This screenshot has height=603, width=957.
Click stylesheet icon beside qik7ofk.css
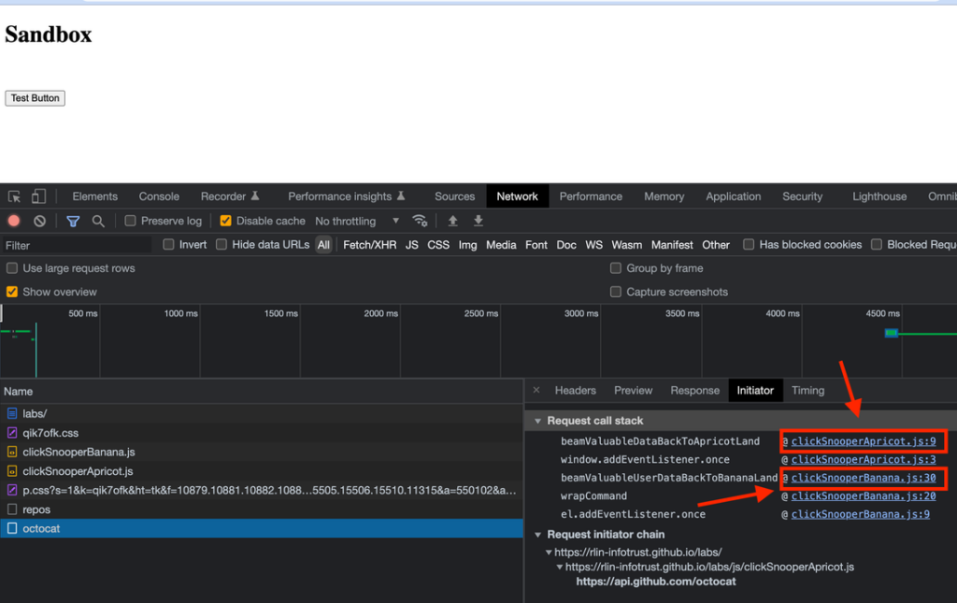coord(12,433)
